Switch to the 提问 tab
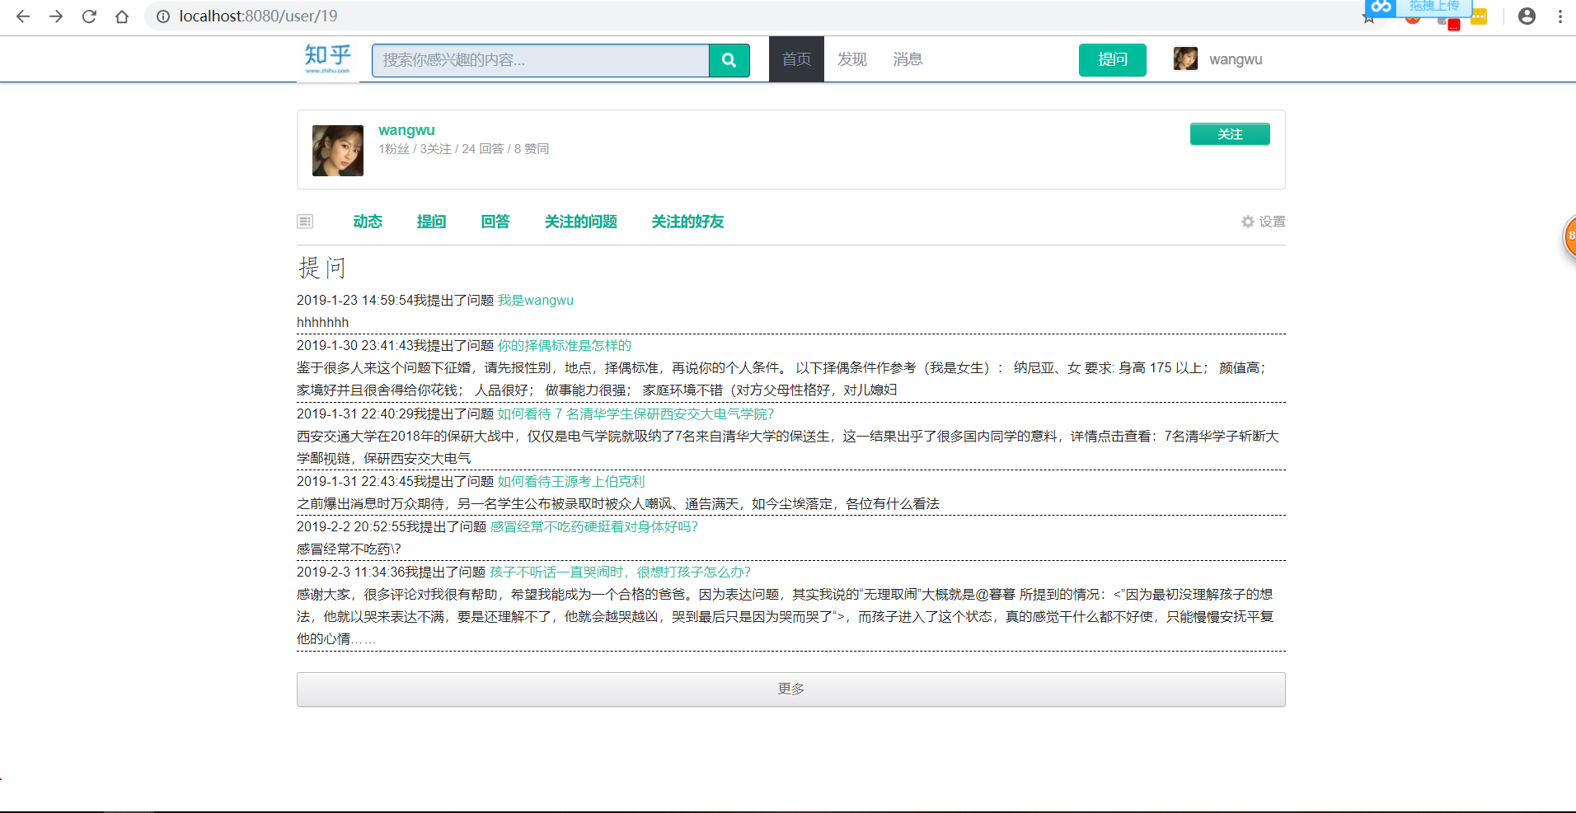The width and height of the screenshot is (1576, 813). click(x=431, y=222)
